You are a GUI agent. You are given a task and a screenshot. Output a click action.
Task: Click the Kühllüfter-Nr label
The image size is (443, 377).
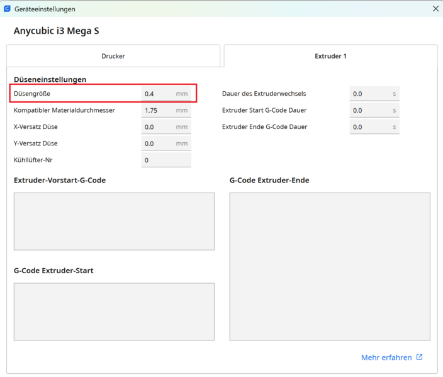click(x=33, y=160)
